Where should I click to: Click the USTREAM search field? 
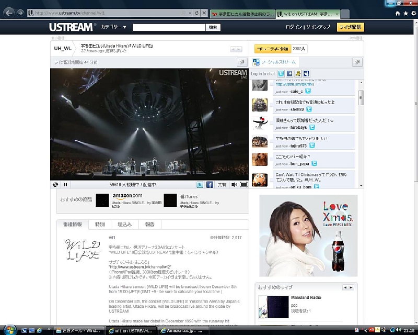[169, 27]
